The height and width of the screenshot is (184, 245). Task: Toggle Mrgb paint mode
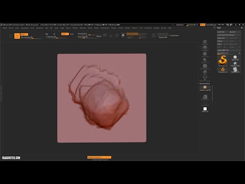pyautogui.click(x=24, y=34)
